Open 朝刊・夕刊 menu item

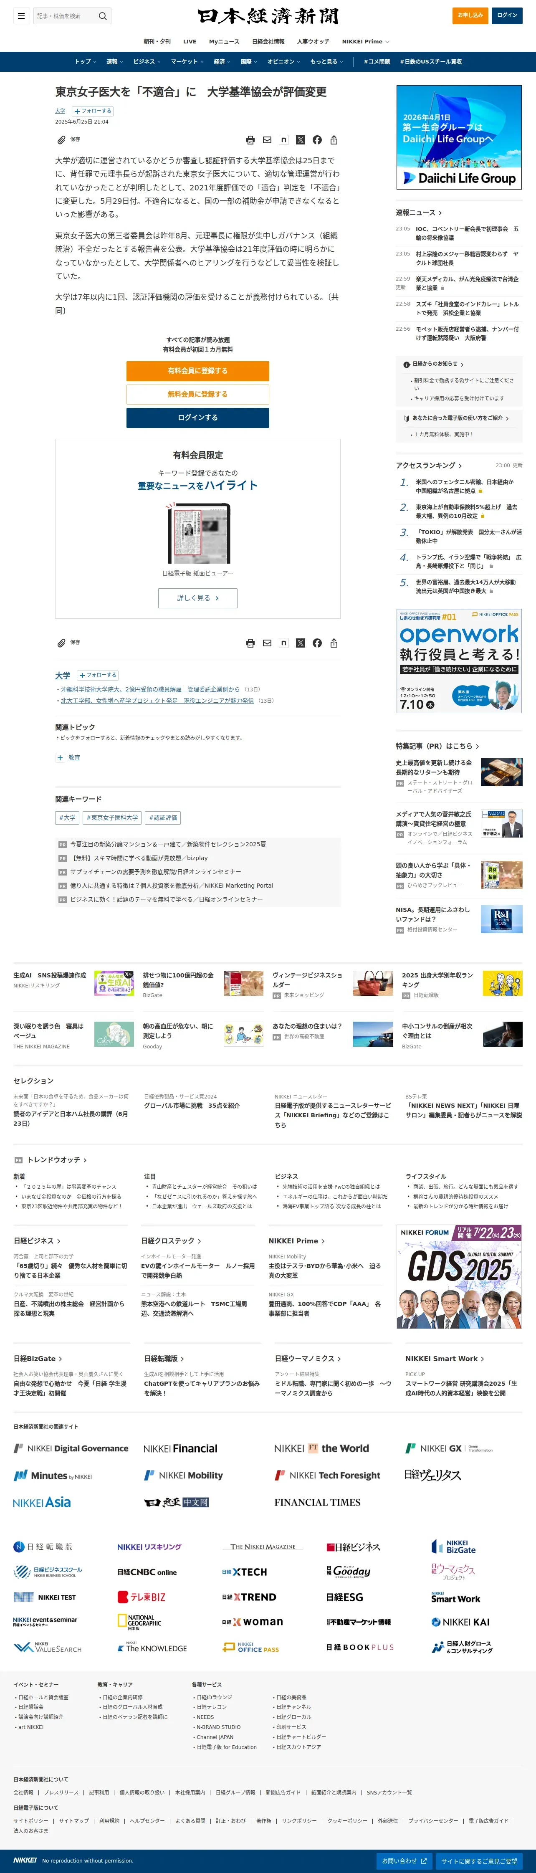point(157,41)
